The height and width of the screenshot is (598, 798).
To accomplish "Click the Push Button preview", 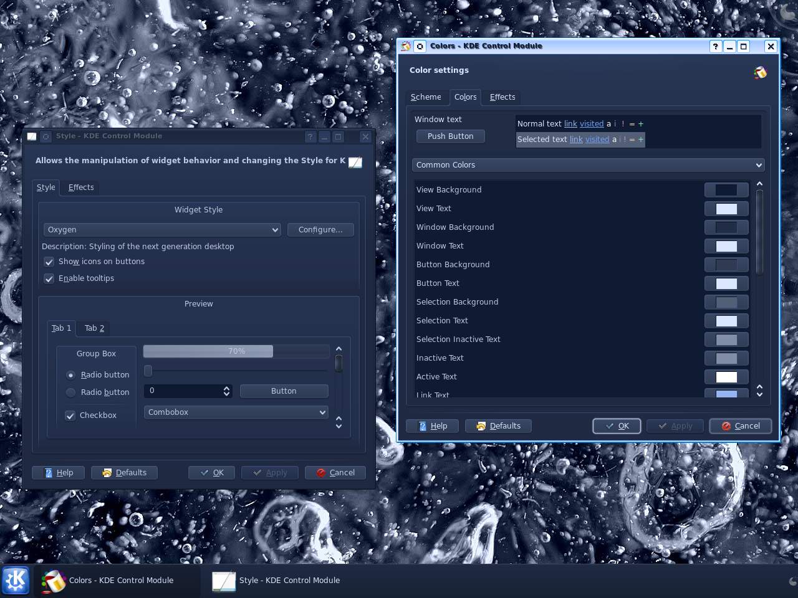I will [x=450, y=136].
